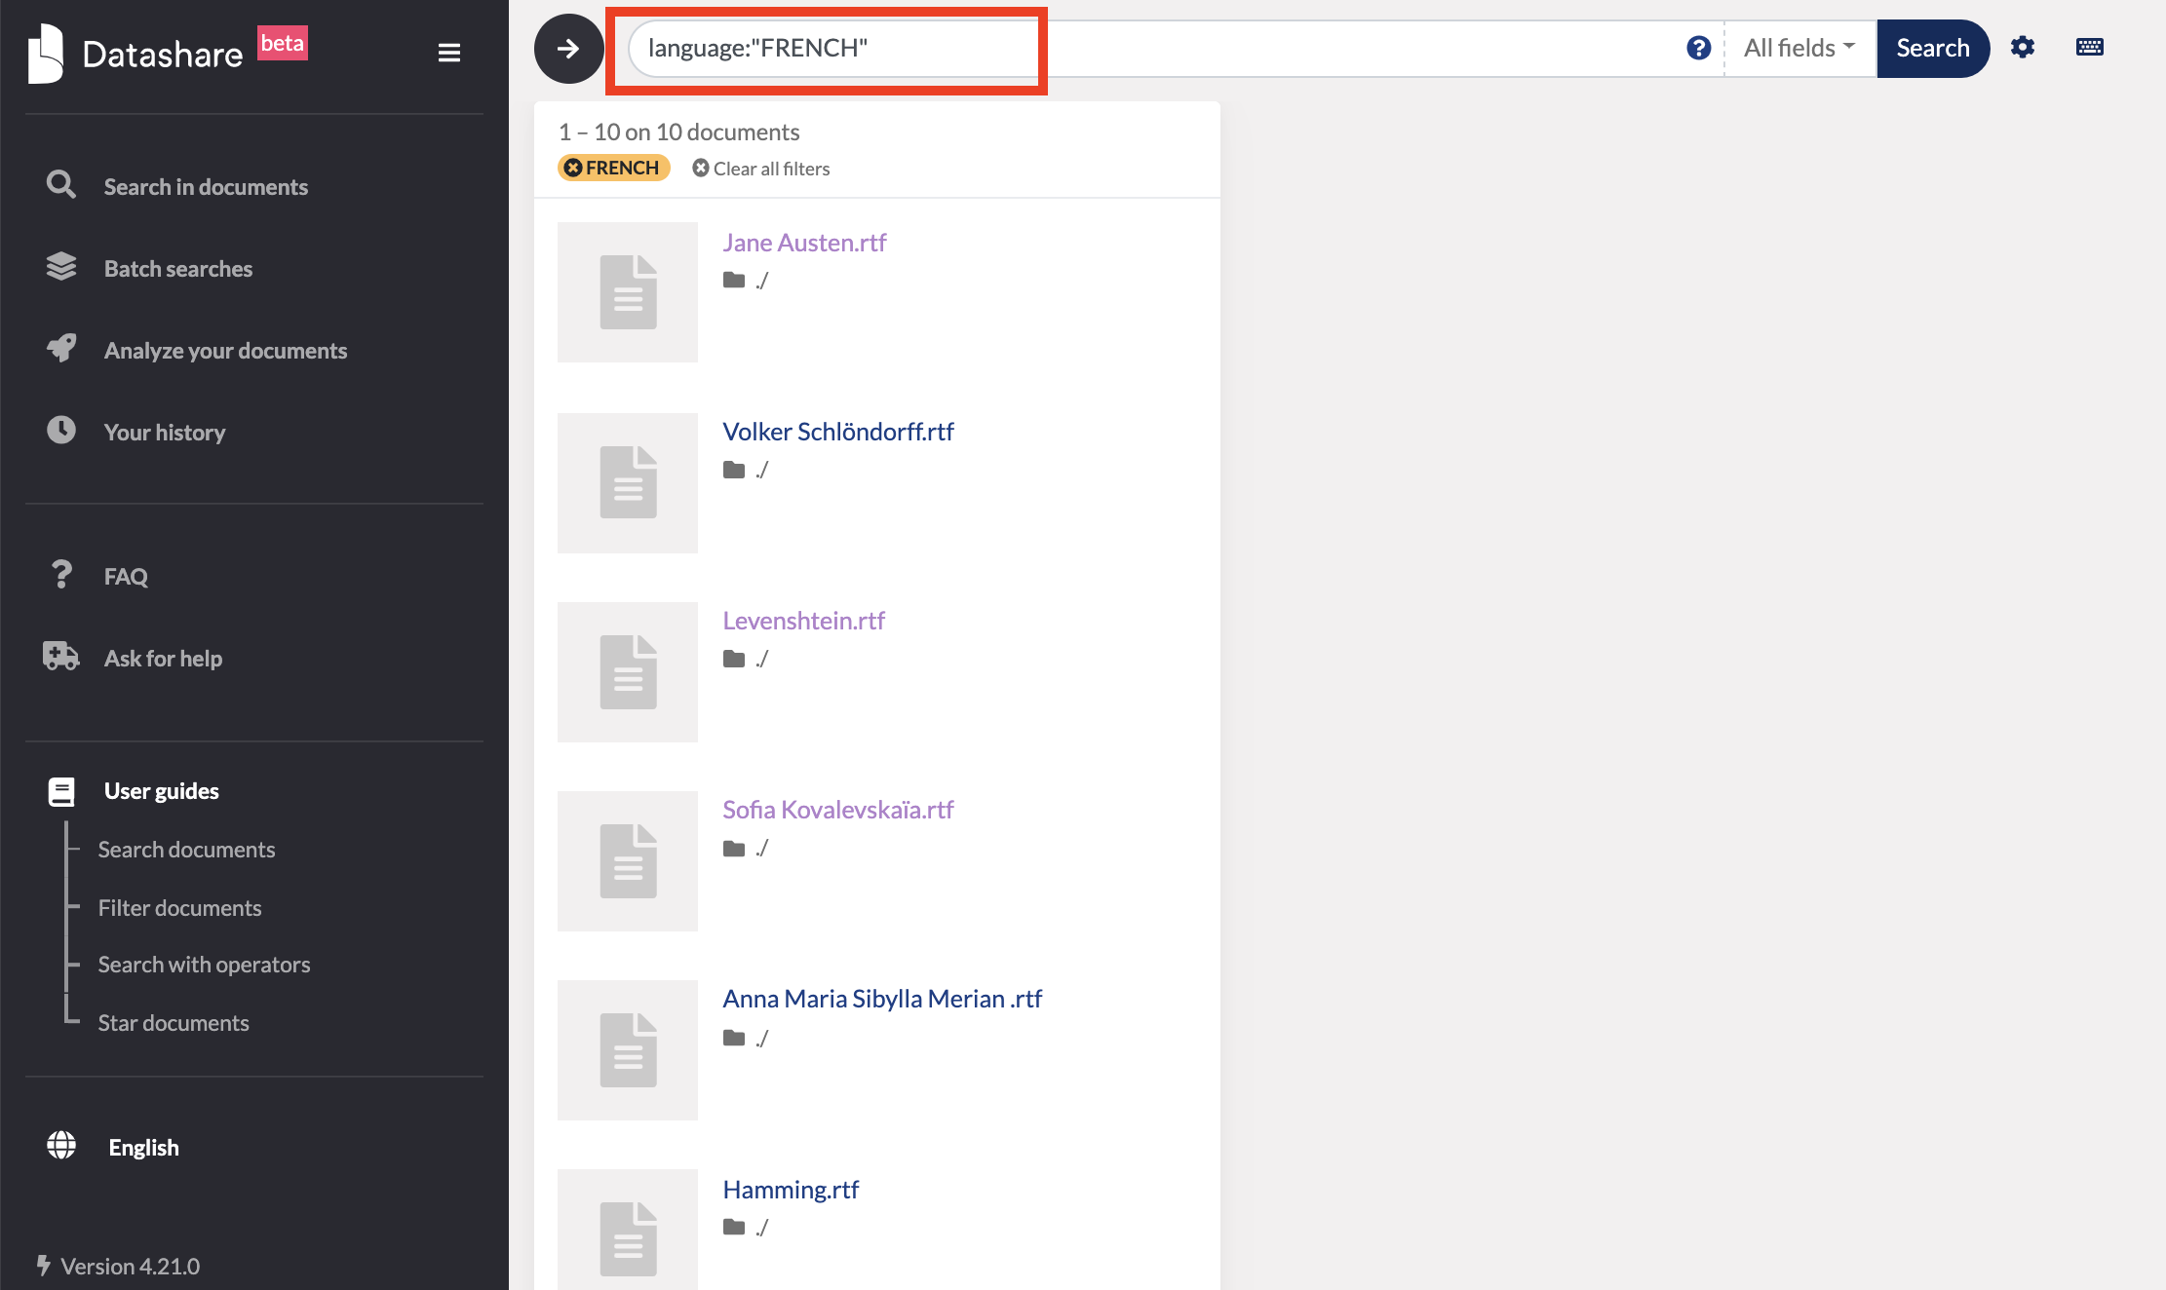The image size is (2166, 1290).
Task: Go to Analyze your documents
Action: click(x=224, y=351)
